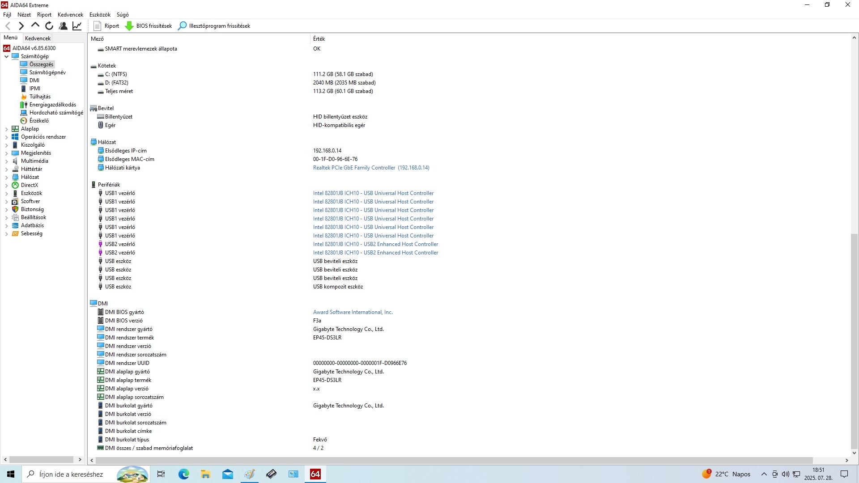Collapse the Számítógép tree node
This screenshot has width=859, height=483.
coord(7,56)
